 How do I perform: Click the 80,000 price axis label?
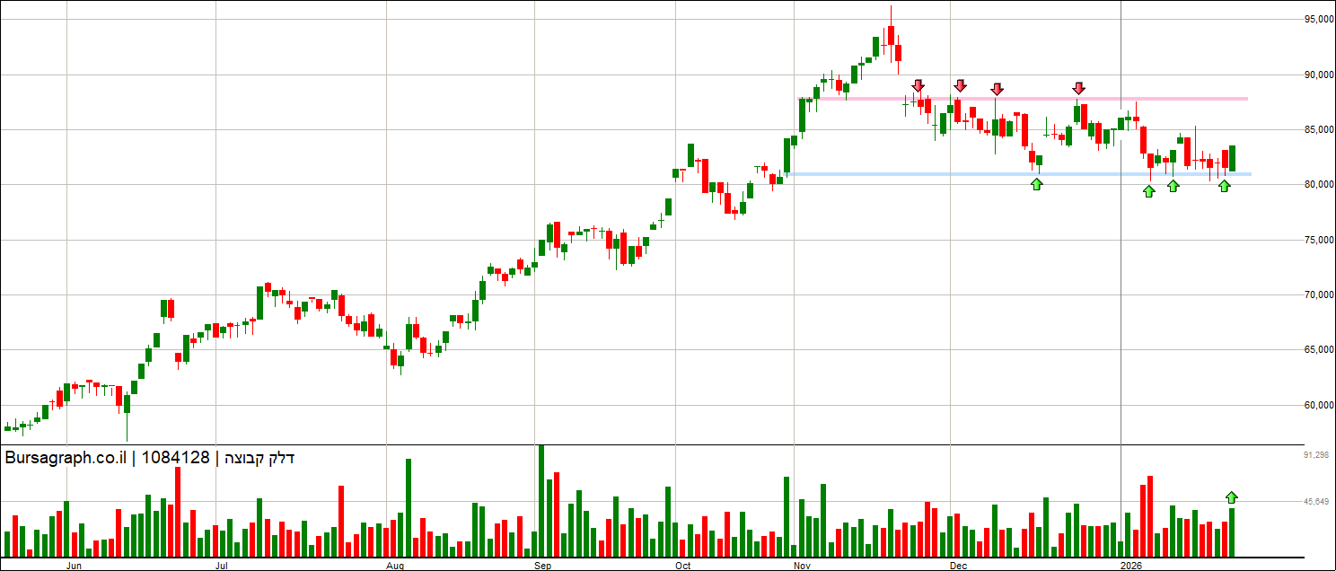(1320, 184)
